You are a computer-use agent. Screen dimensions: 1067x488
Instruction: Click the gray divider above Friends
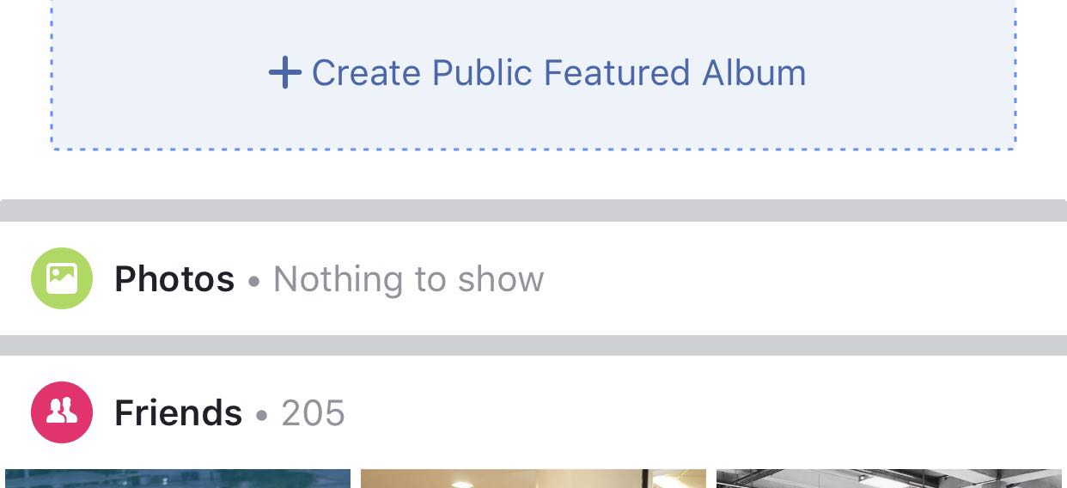click(x=533, y=345)
